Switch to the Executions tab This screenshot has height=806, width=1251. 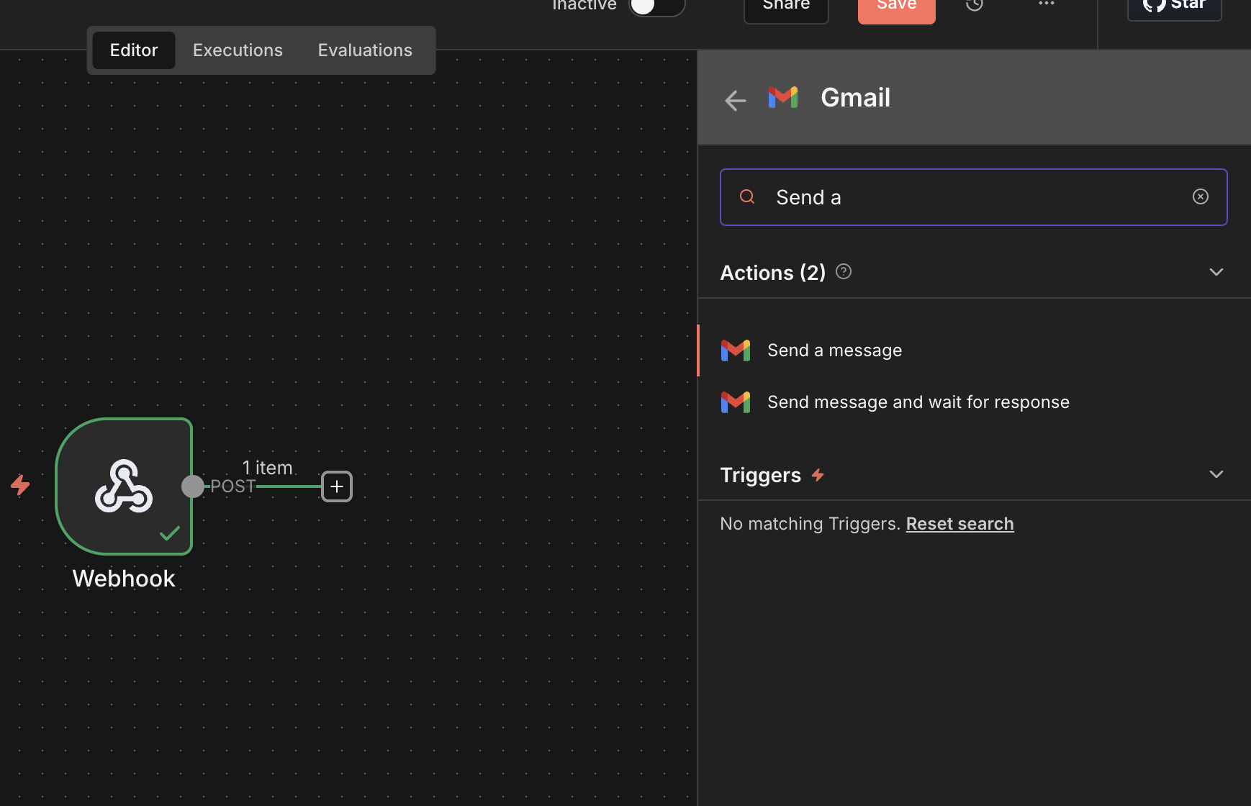[238, 50]
